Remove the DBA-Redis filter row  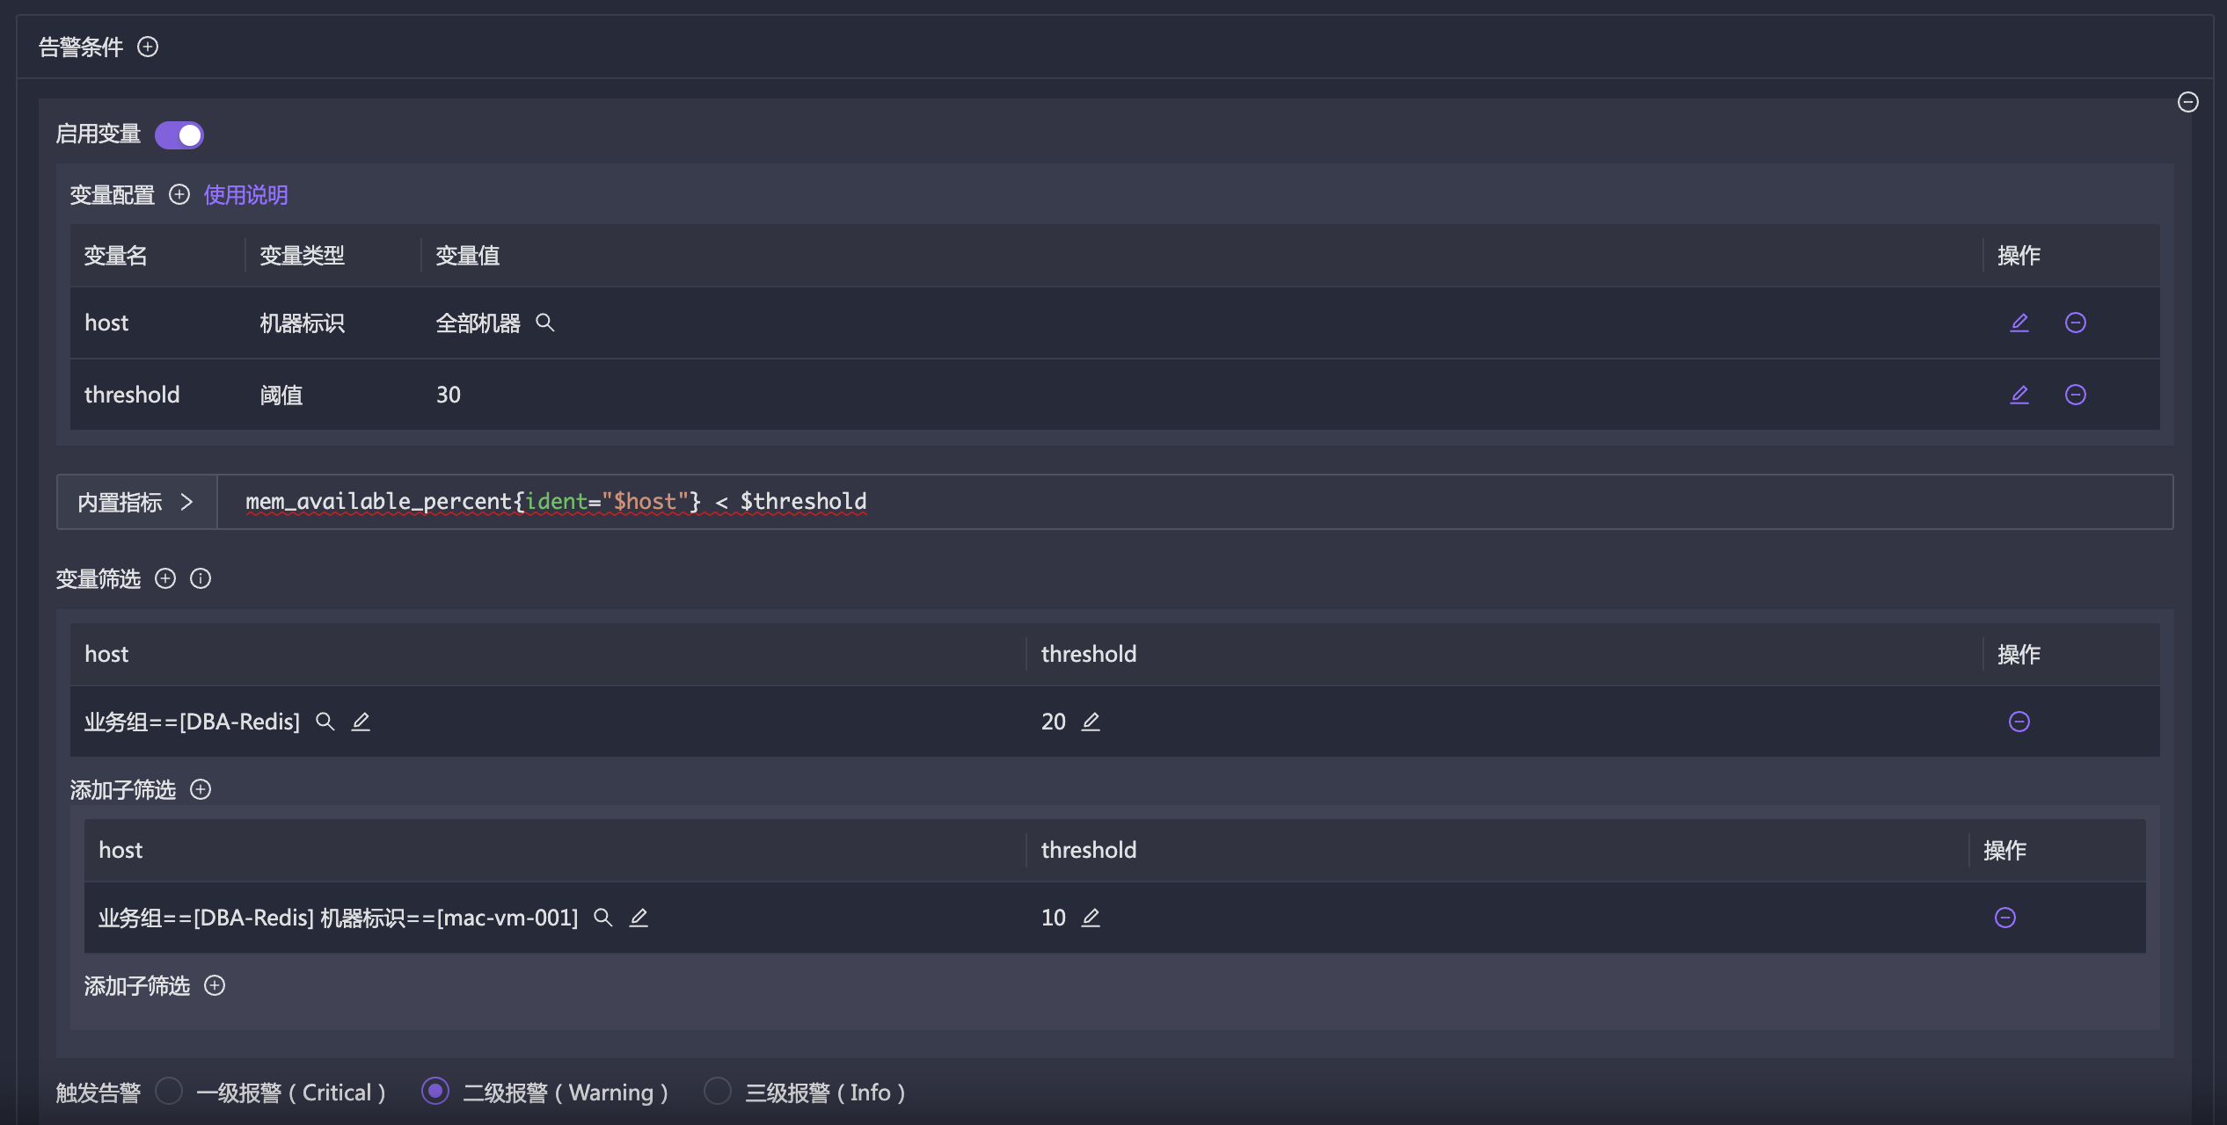coord(2019,722)
